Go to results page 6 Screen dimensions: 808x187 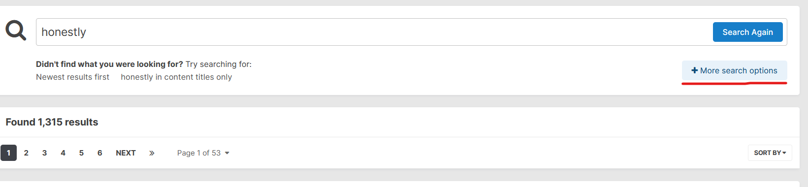point(99,153)
